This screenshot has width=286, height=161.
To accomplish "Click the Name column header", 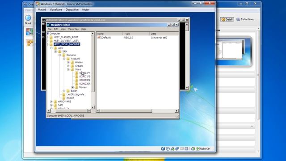I will tap(109, 34).
